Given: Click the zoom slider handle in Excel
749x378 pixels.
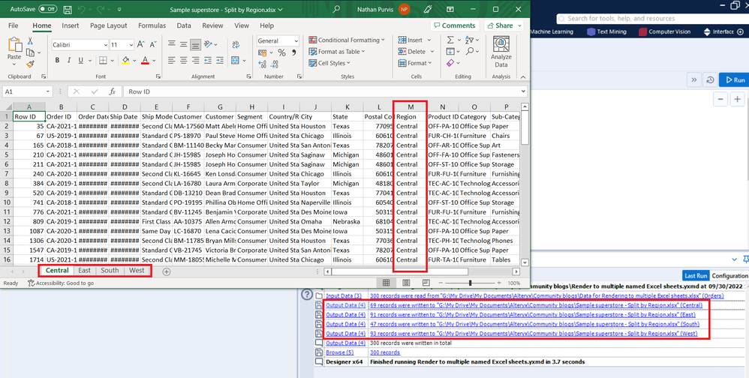Looking at the screenshot, I should pos(470,283).
